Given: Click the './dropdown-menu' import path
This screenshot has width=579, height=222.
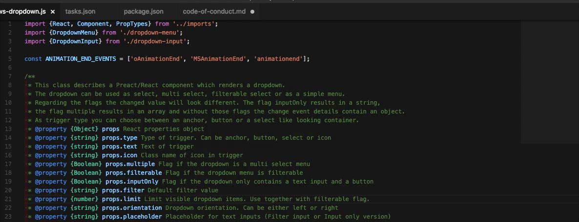Looking at the screenshot, I should point(151,33).
